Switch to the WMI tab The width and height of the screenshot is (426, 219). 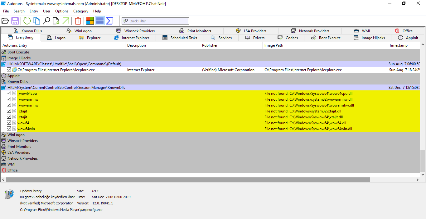coord(362,31)
